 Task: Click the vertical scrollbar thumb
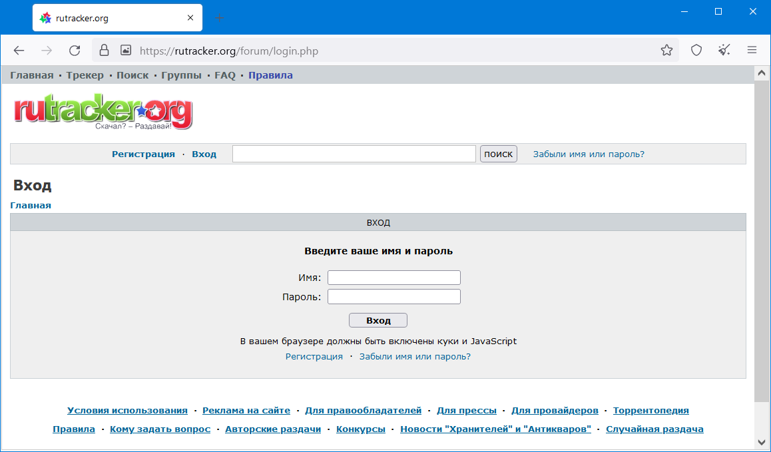(x=762, y=241)
